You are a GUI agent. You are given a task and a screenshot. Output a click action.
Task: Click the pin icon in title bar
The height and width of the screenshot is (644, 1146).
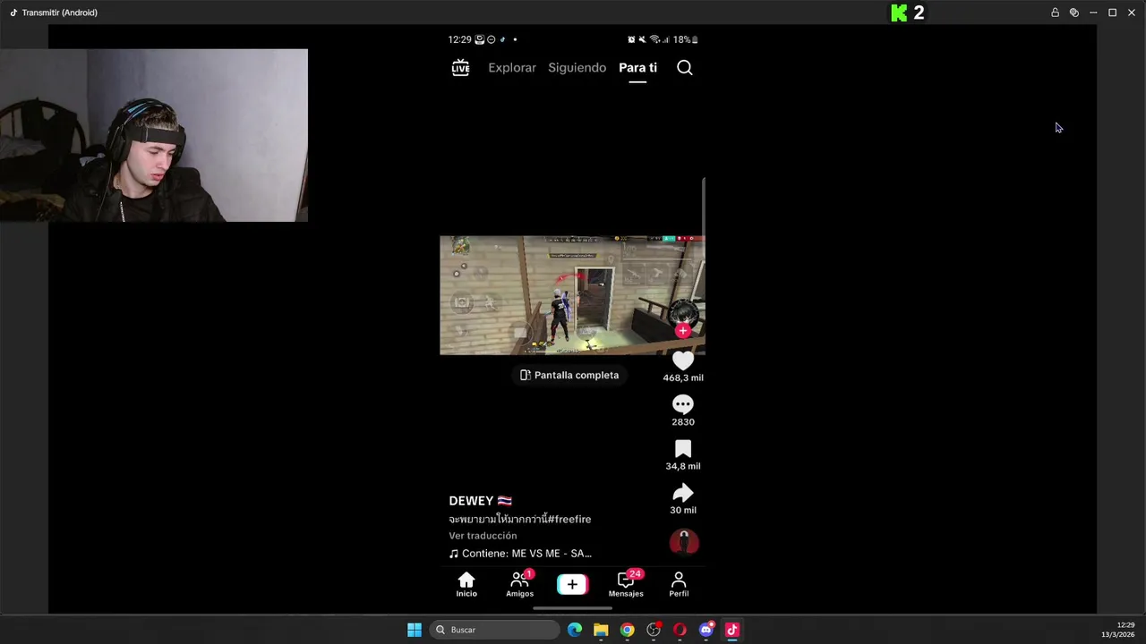pos(1074,13)
